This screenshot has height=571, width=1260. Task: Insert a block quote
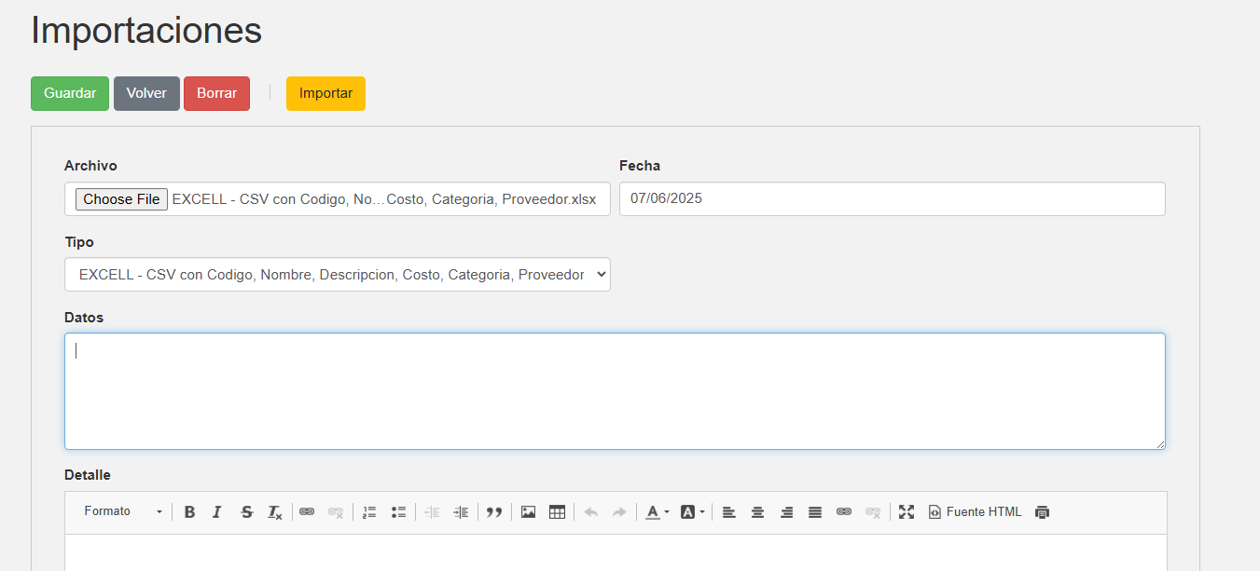pyautogui.click(x=494, y=512)
